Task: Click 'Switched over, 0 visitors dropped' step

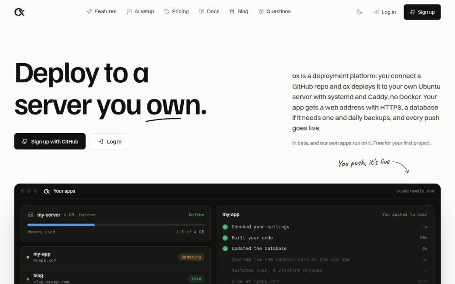Action: (277, 270)
